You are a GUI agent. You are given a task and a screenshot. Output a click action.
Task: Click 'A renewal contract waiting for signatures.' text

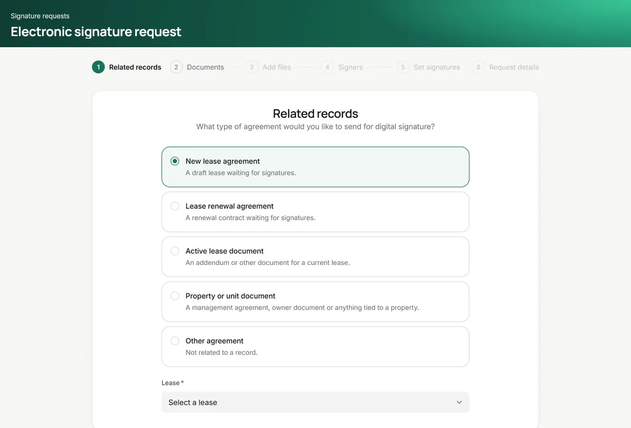[250, 218]
